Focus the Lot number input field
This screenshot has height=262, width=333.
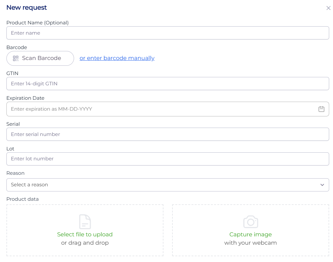pyautogui.click(x=167, y=159)
